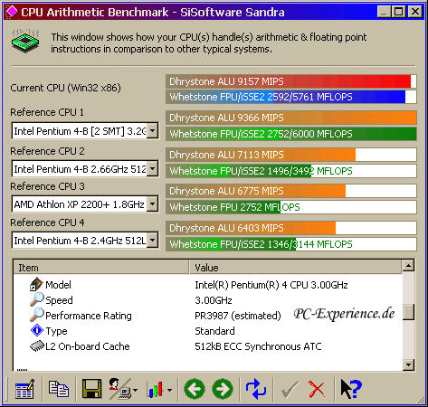This screenshot has height=407, width=428.
Task: Open the bar chart icon dropdown
Action: (169, 390)
